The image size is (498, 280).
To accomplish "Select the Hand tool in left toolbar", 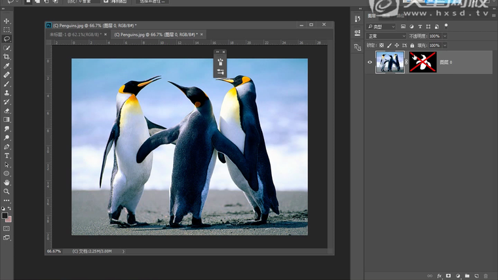I will point(7,182).
